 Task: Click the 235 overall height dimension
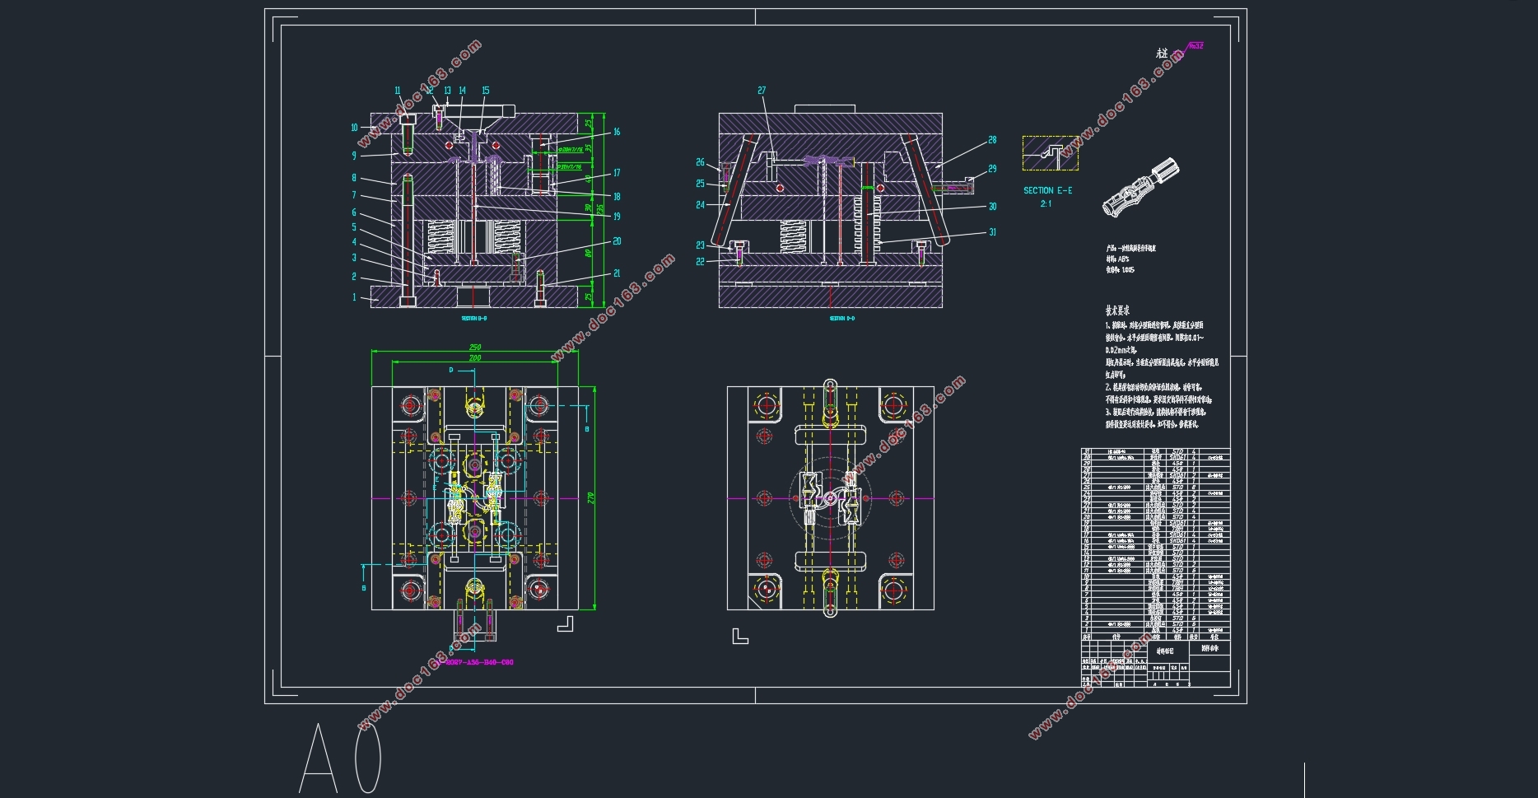600,210
